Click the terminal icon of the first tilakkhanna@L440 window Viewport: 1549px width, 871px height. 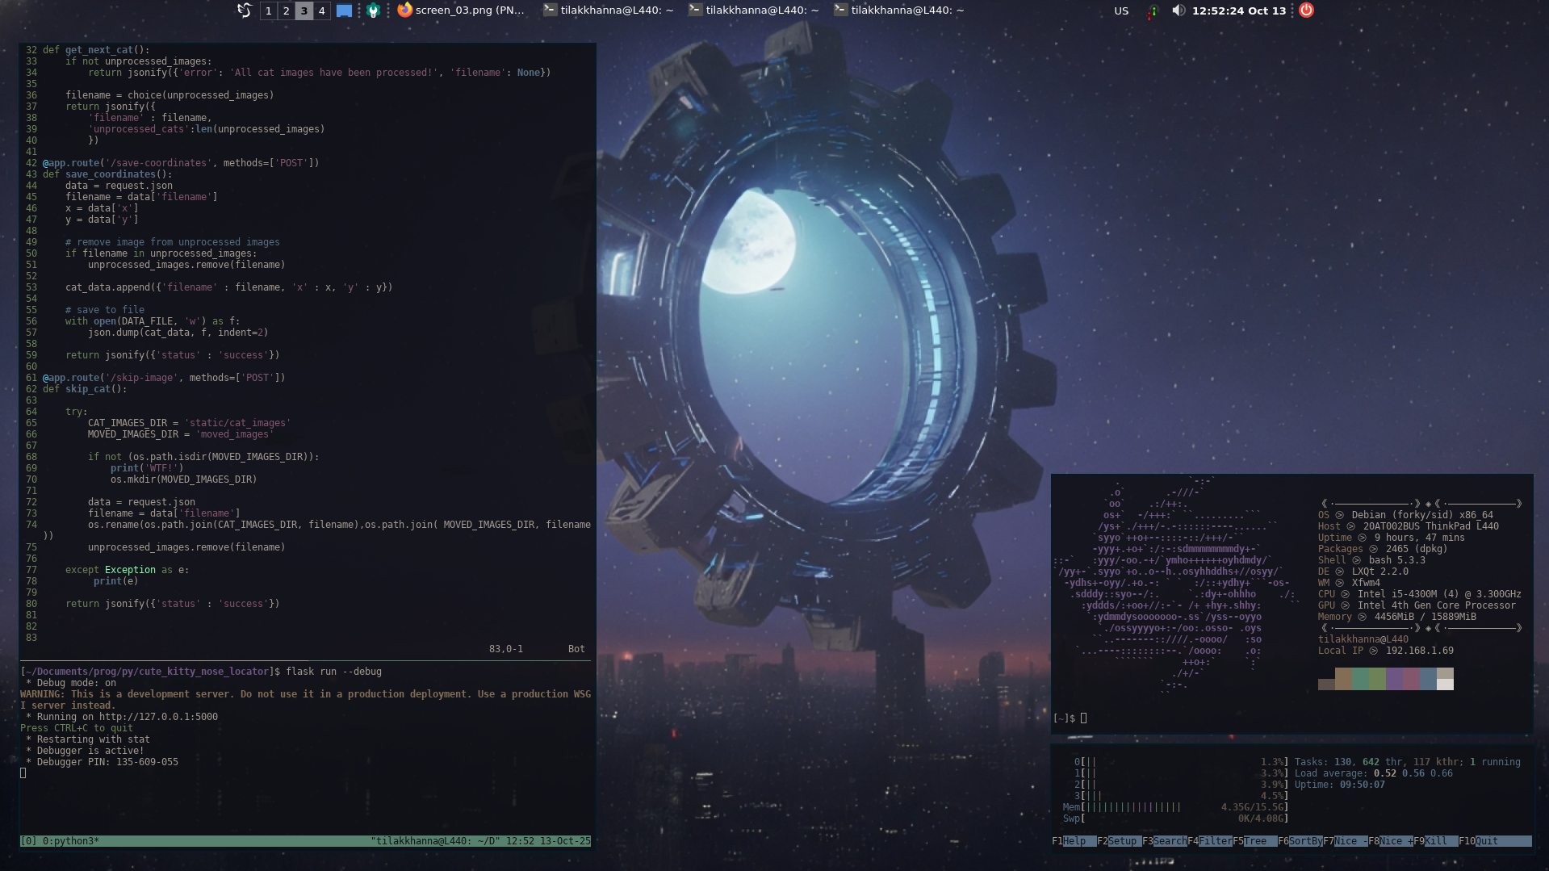pyautogui.click(x=550, y=10)
